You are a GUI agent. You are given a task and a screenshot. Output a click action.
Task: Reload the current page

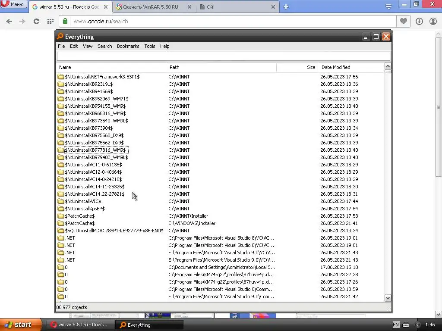point(36,22)
